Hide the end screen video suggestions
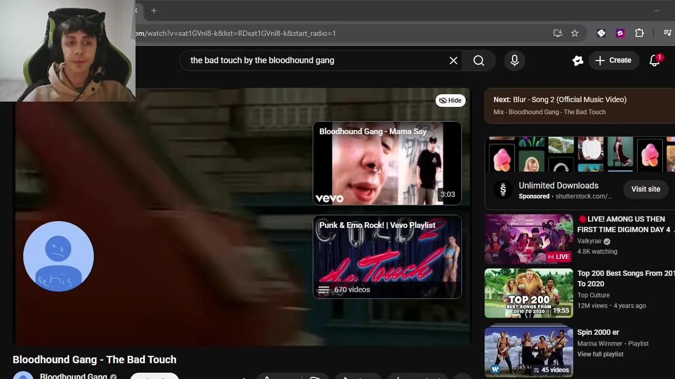The height and width of the screenshot is (379, 675). [x=450, y=101]
